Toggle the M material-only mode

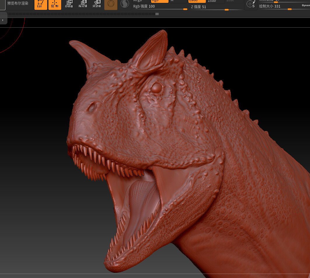[x=178, y=1]
